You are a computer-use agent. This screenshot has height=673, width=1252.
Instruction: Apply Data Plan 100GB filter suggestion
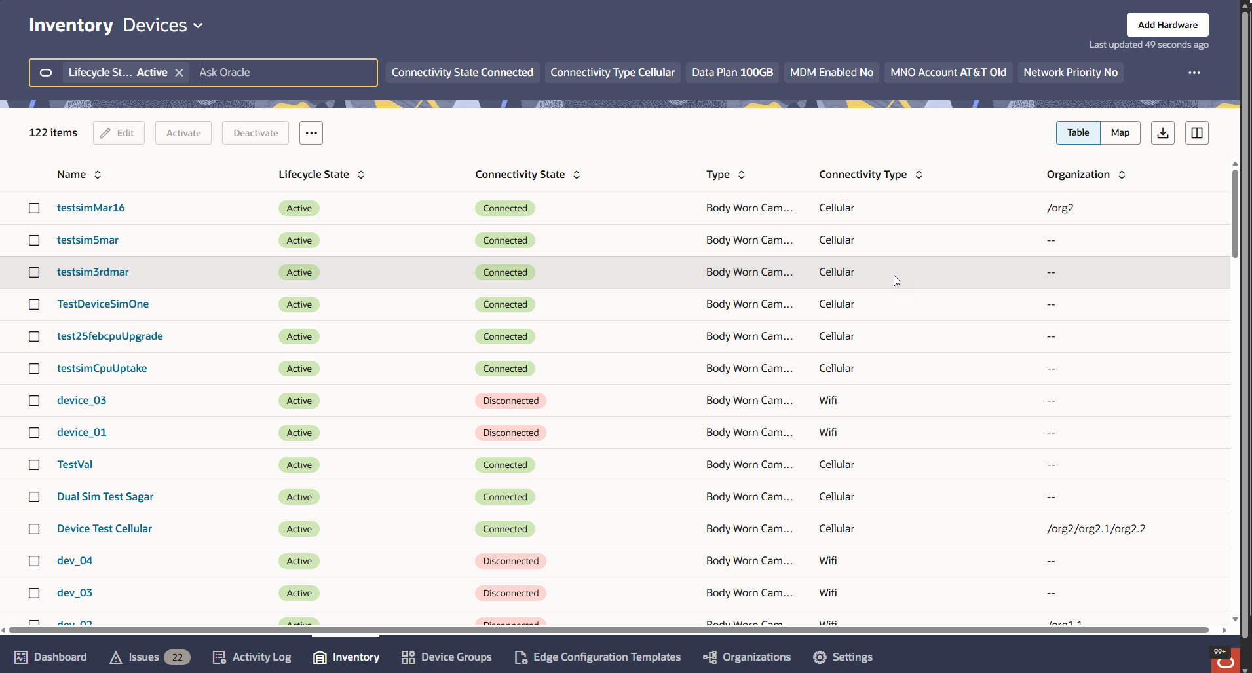tap(732, 73)
